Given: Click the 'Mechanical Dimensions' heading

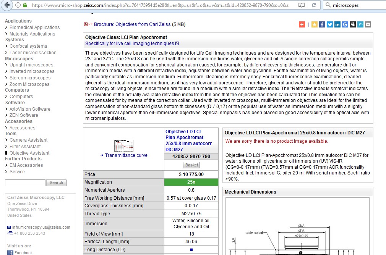Looking at the screenshot, I should [250, 192].
